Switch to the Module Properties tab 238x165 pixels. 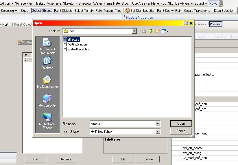pyautogui.click(x=139, y=18)
